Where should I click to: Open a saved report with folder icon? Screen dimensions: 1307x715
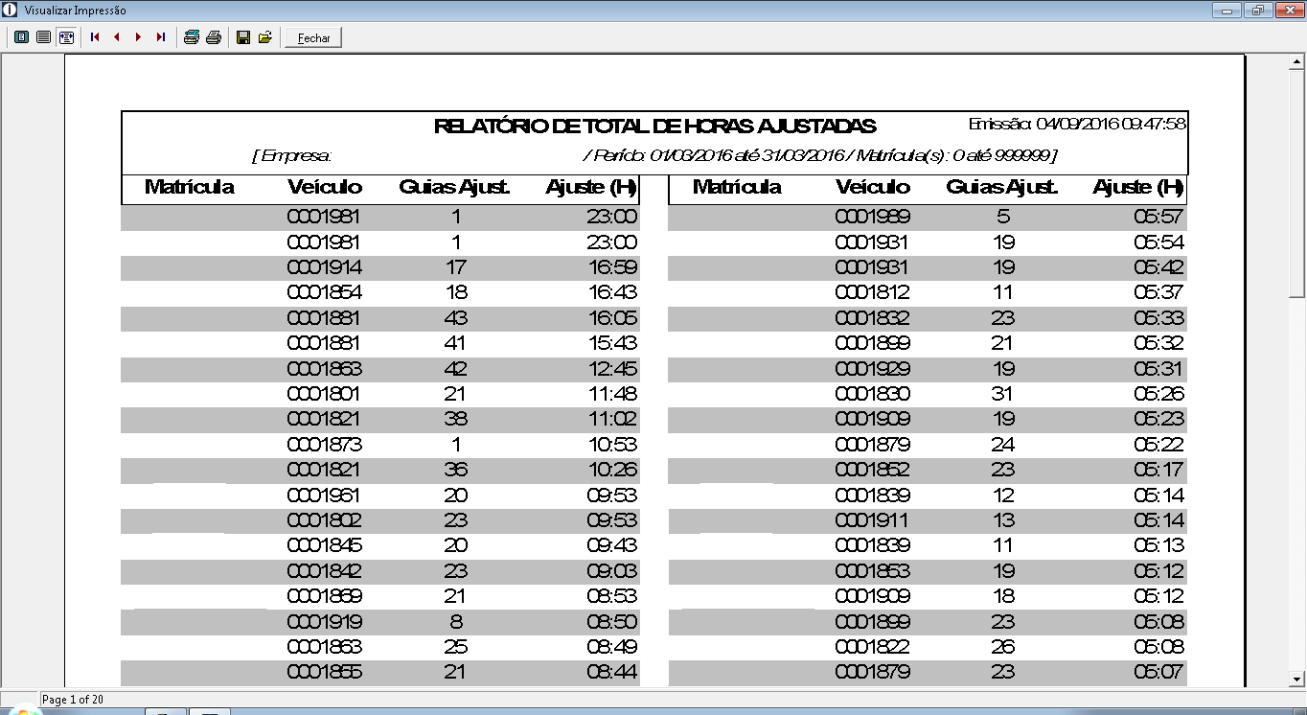[265, 37]
